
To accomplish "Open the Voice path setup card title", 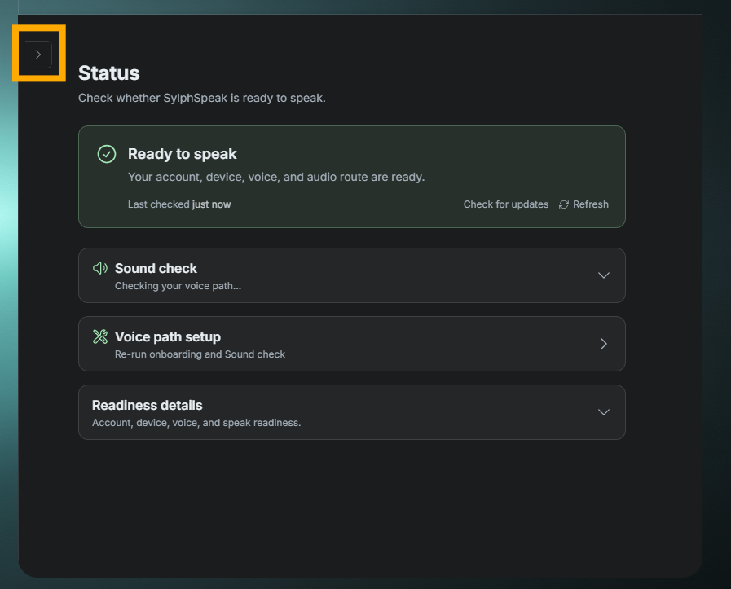I will (x=168, y=337).
